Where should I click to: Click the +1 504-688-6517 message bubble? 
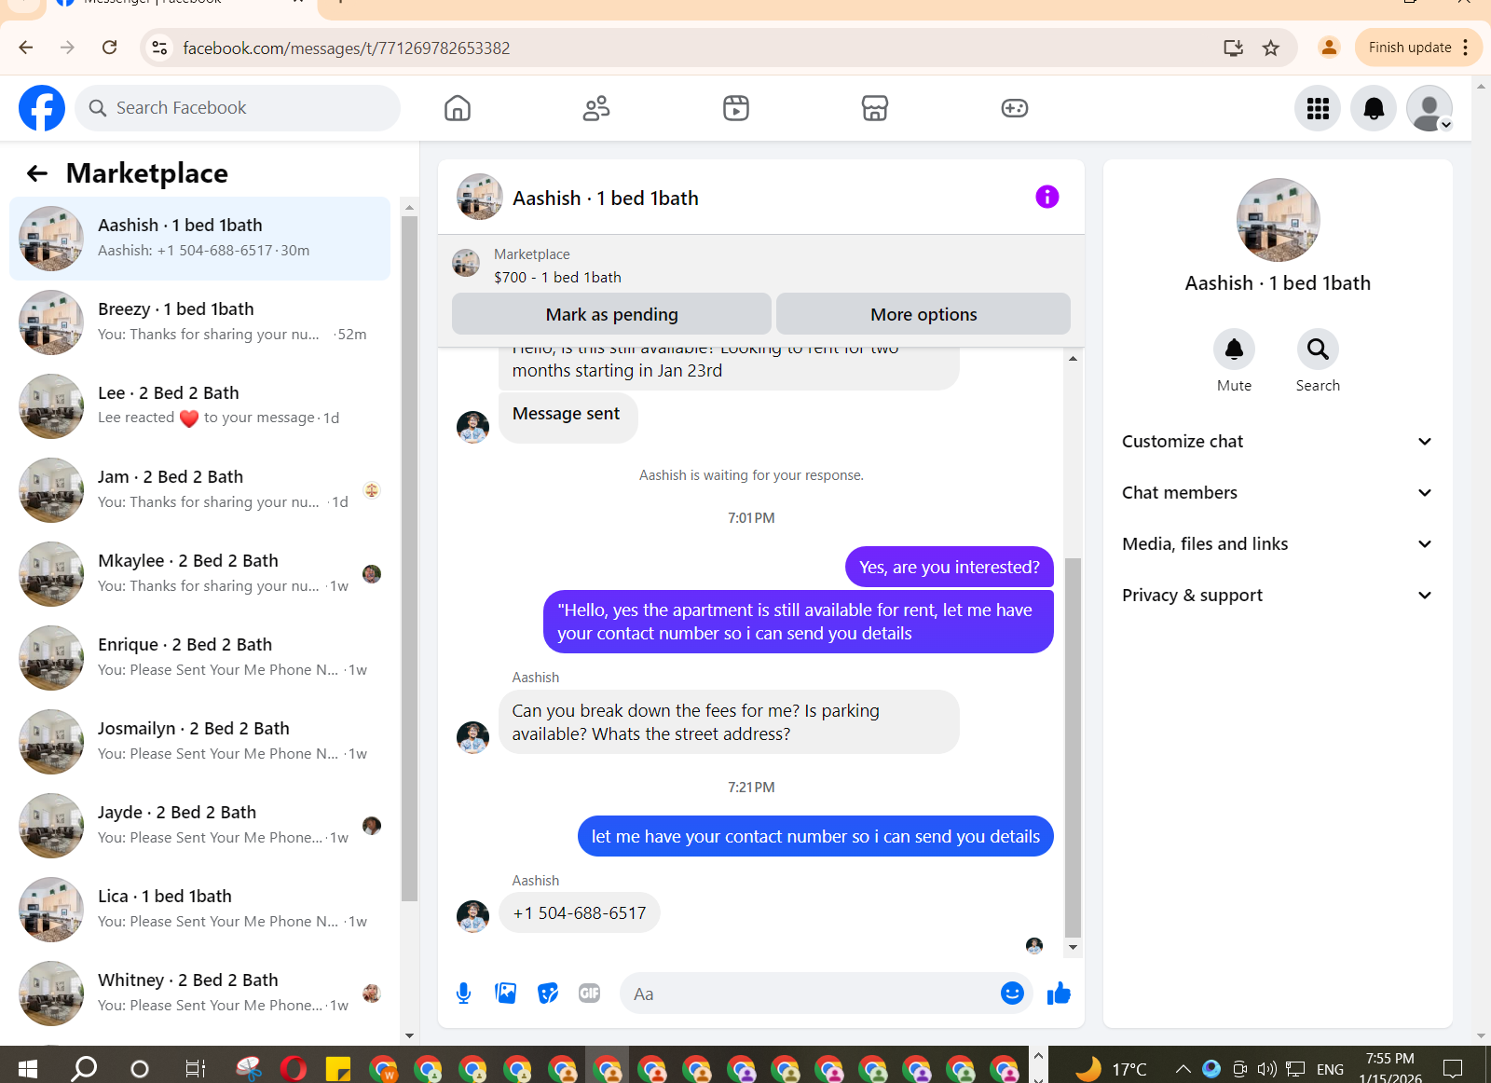(580, 912)
